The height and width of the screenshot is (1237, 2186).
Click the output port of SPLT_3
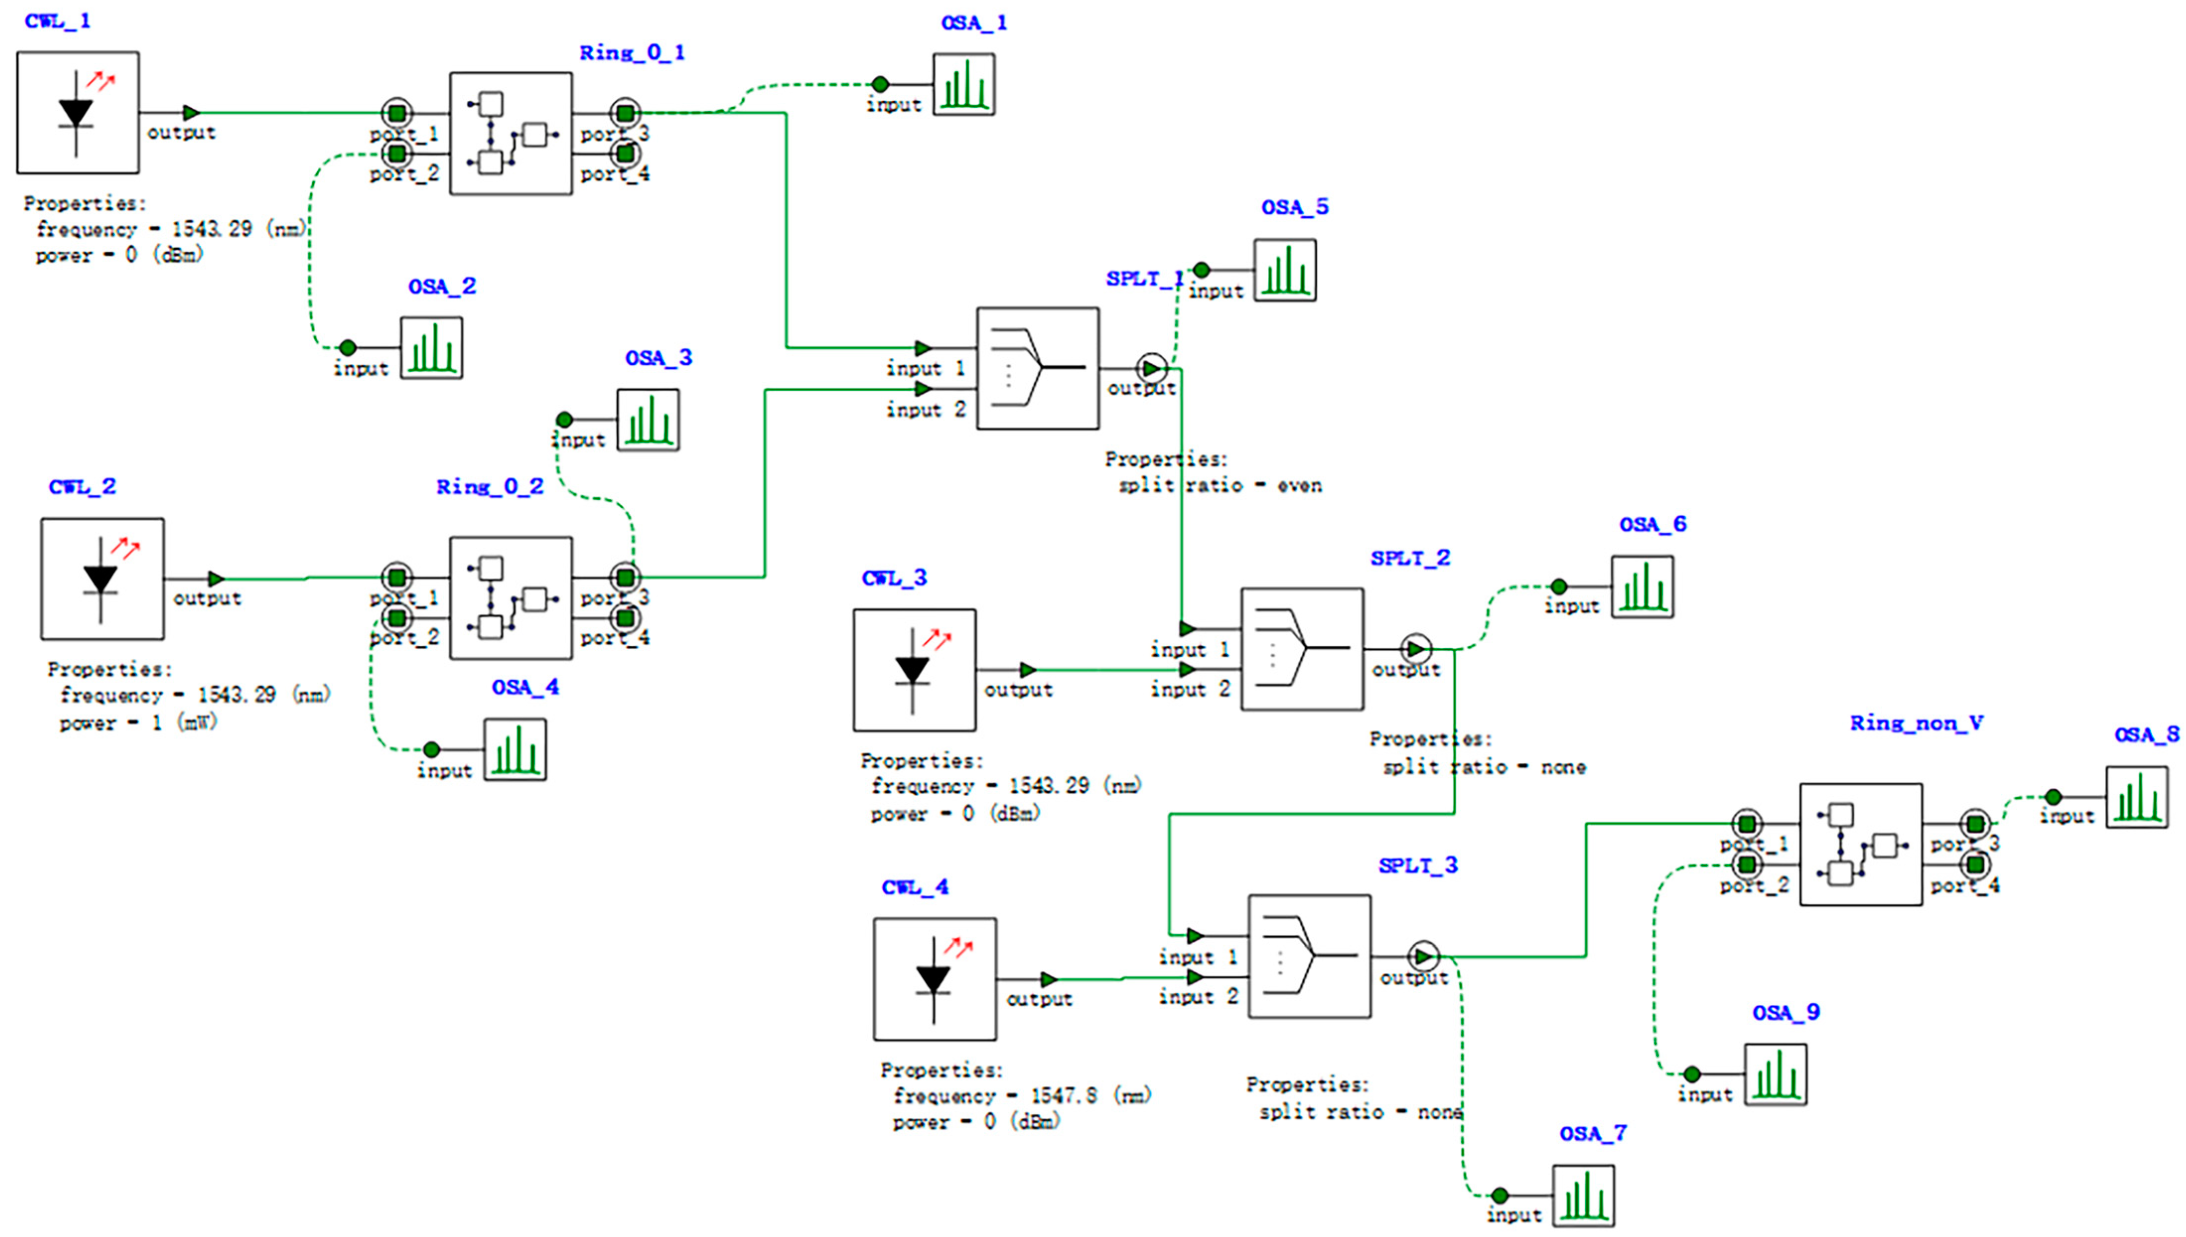[1424, 956]
